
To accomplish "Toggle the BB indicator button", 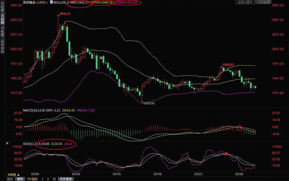I will 54,179.
